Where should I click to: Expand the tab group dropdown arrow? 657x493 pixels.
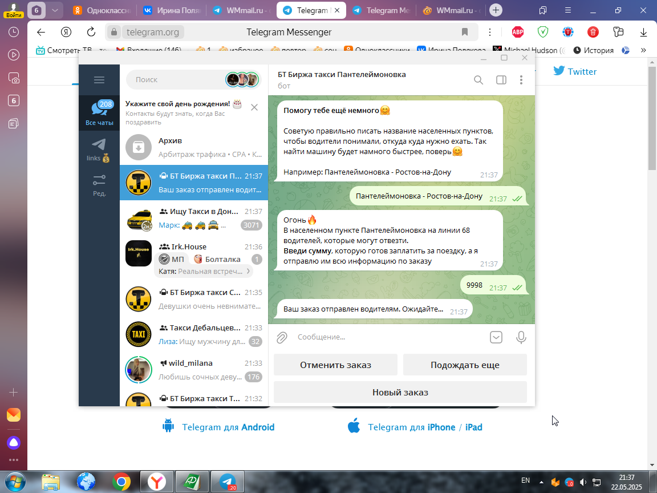click(55, 10)
